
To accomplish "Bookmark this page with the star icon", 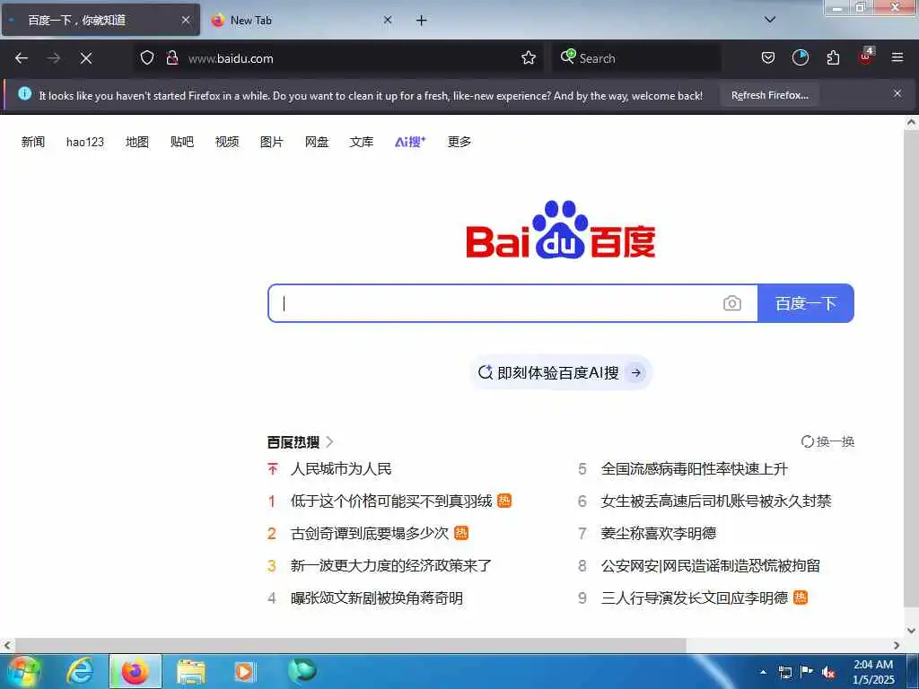I will point(529,57).
